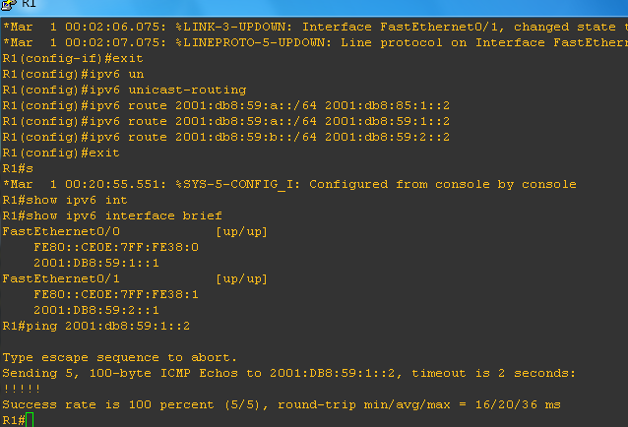Click the green cursor at the last R1# prompt
This screenshot has width=628, height=427.
click(x=31, y=420)
